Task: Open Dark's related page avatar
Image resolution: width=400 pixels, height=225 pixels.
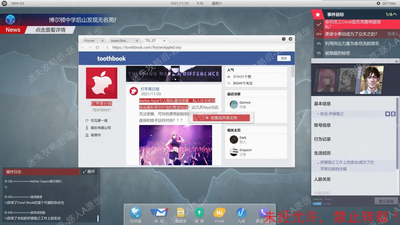Action: pyautogui.click(x=234, y=139)
